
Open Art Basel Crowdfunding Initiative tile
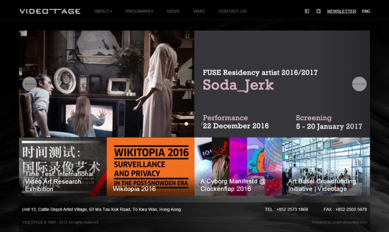[326, 167]
